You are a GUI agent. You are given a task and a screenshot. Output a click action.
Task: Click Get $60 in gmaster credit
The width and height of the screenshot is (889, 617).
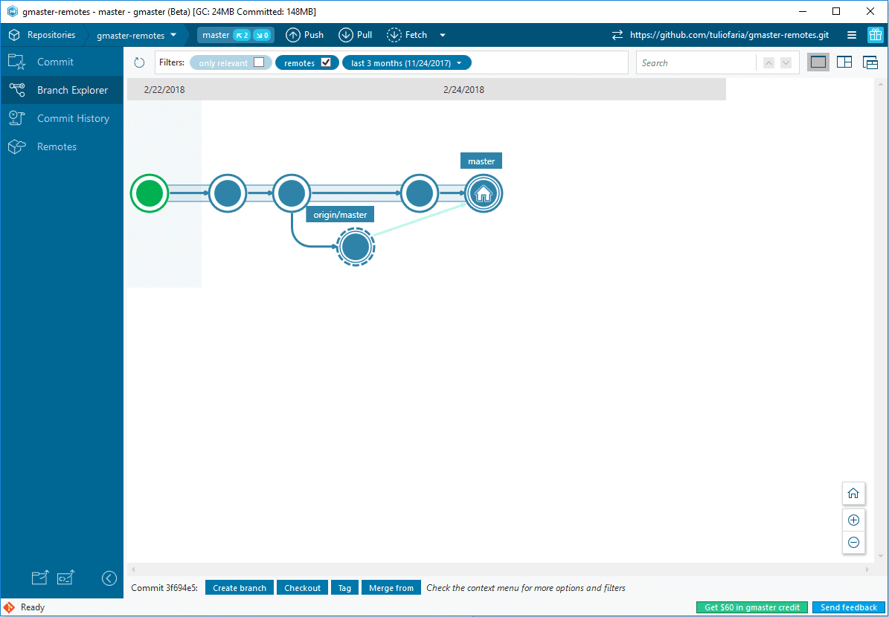pos(752,607)
